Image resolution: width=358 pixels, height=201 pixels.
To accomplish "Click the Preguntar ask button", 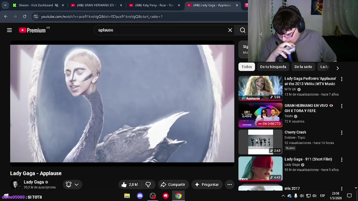I will coord(207,185).
